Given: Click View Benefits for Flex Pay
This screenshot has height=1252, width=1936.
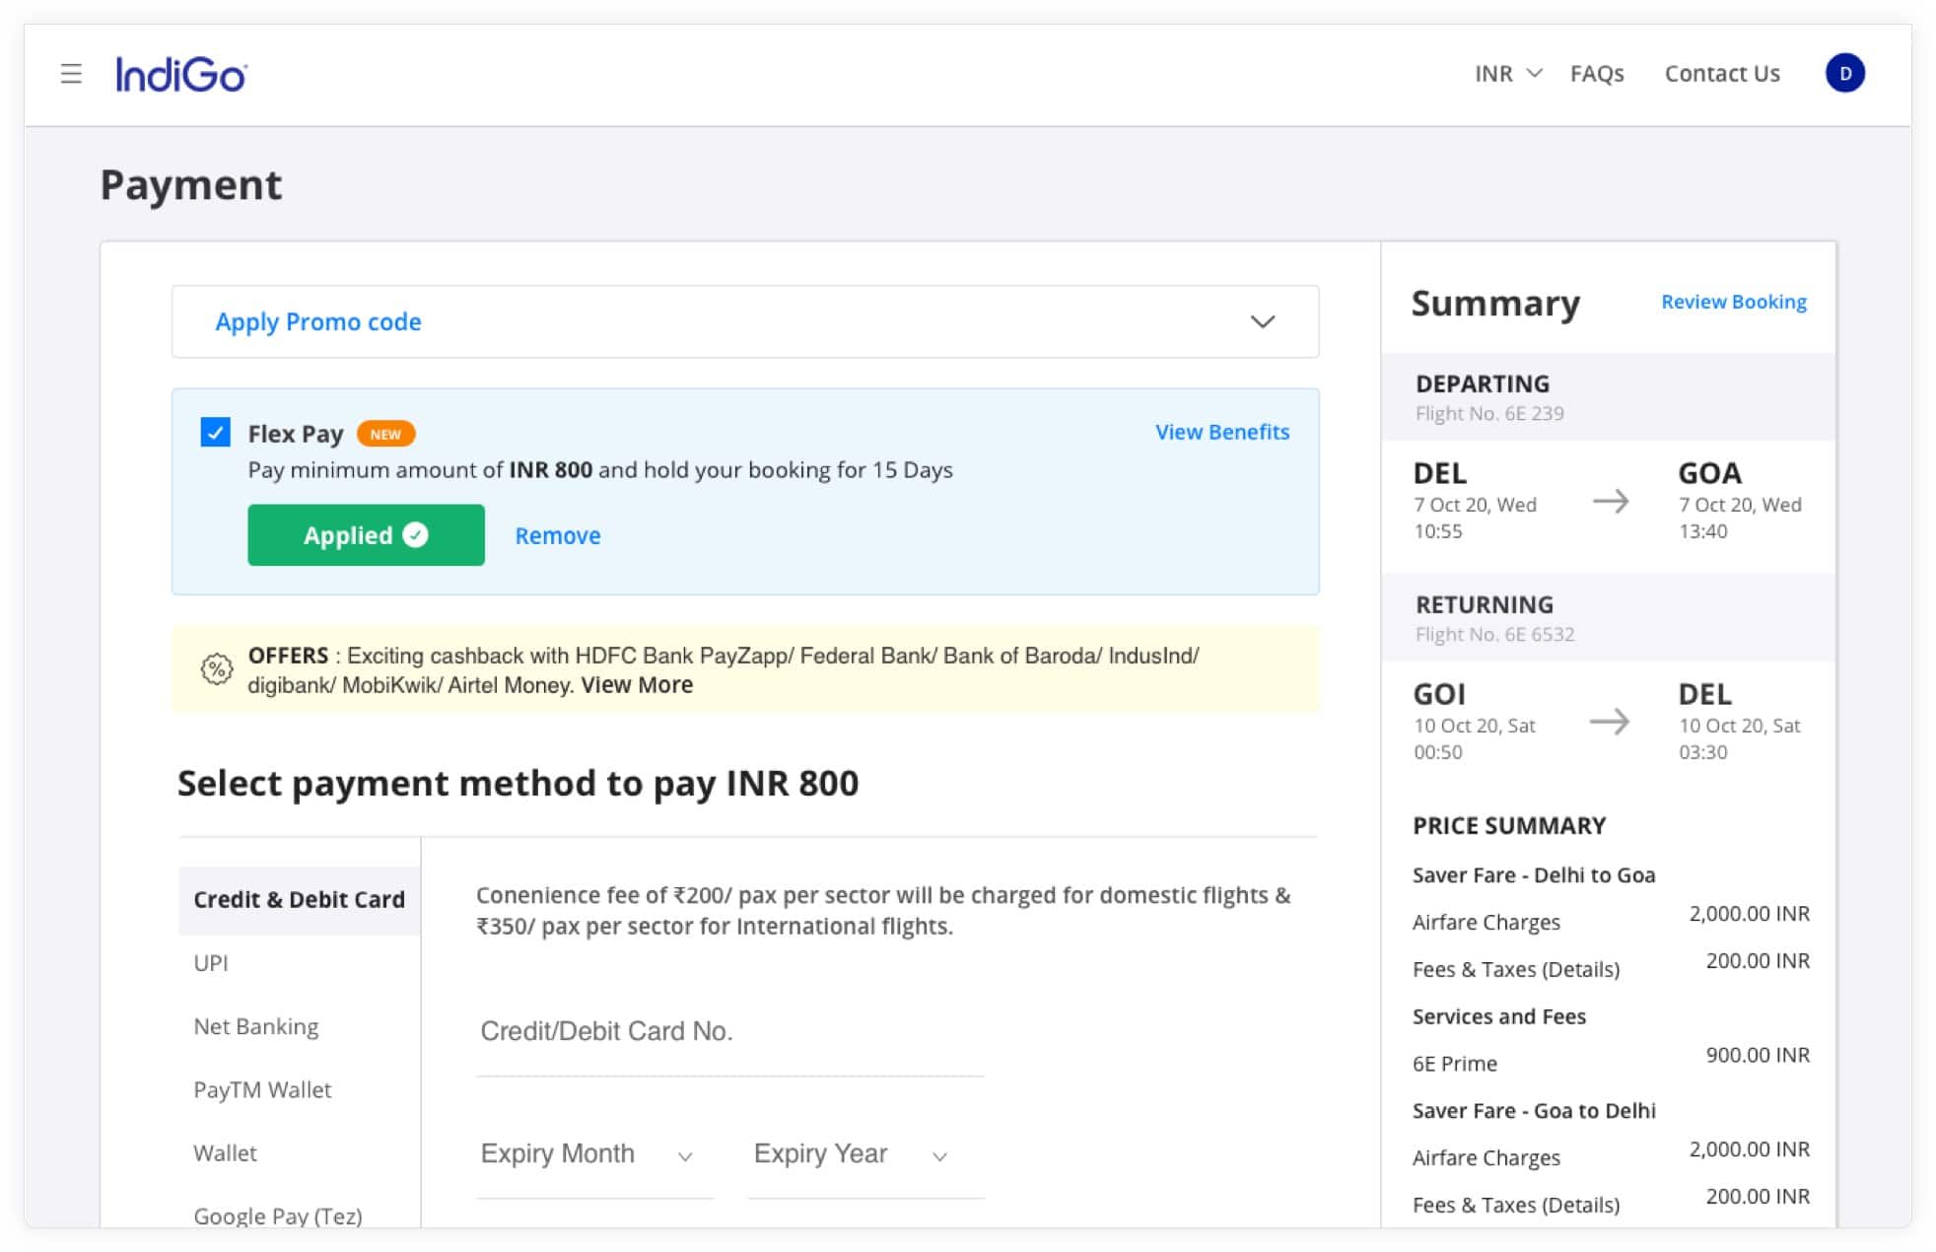Looking at the screenshot, I should pos(1221,432).
